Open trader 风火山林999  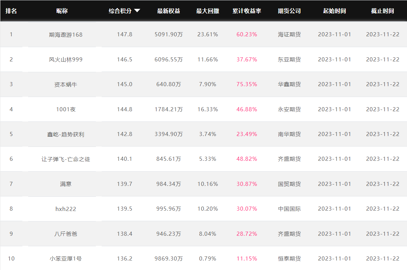point(66,59)
